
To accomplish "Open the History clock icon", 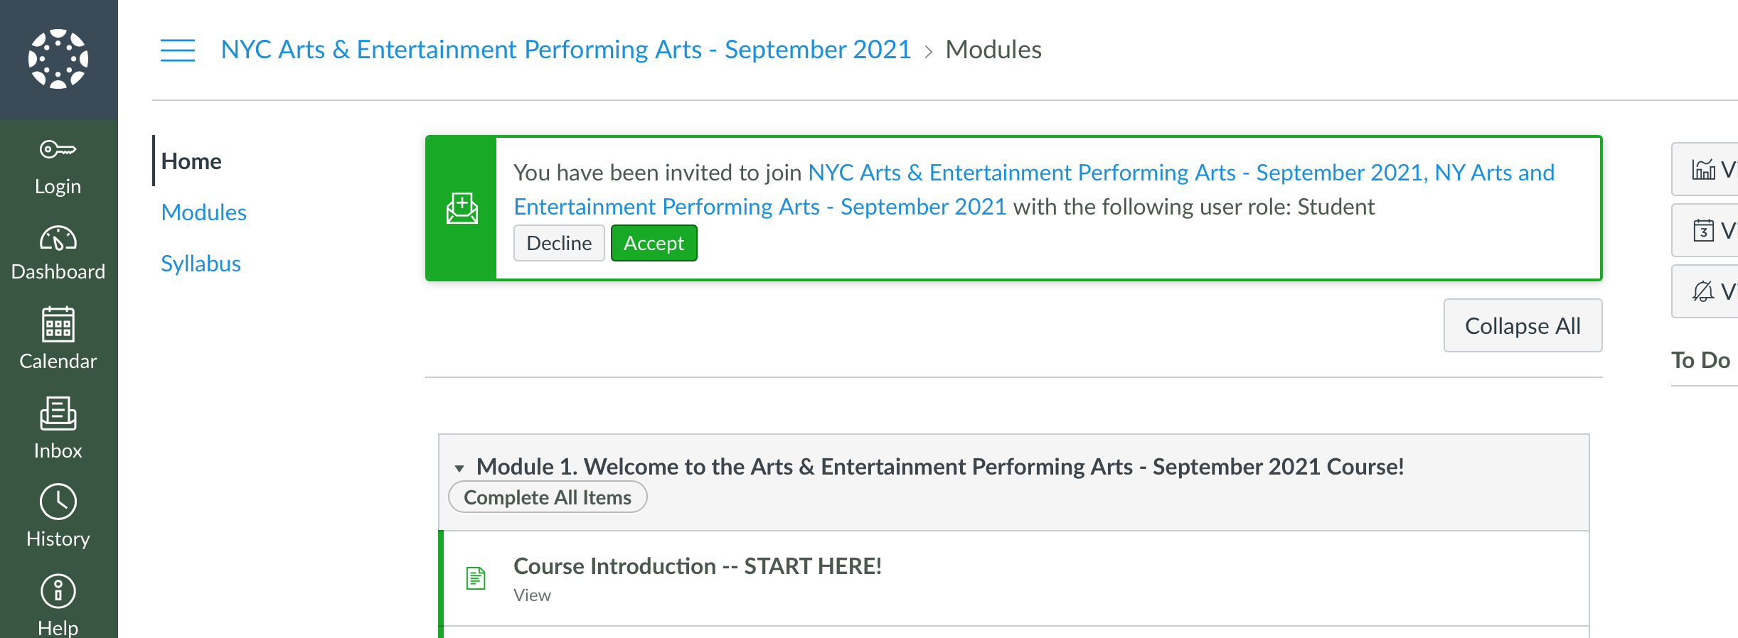I will coord(58,502).
